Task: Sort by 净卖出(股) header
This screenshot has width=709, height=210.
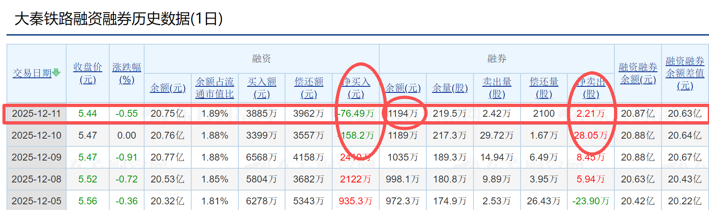Action: pyautogui.click(x=591, y=88)
